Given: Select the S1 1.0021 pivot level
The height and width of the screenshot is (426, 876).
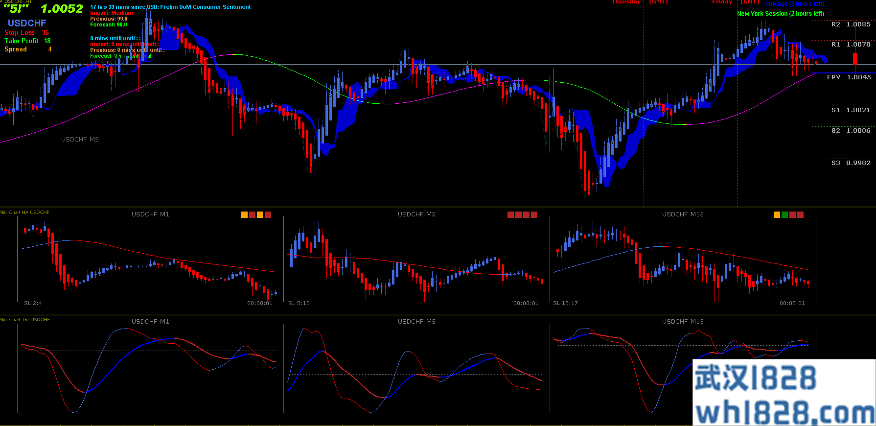Looking at the screenshot, I should coord(851,110).
